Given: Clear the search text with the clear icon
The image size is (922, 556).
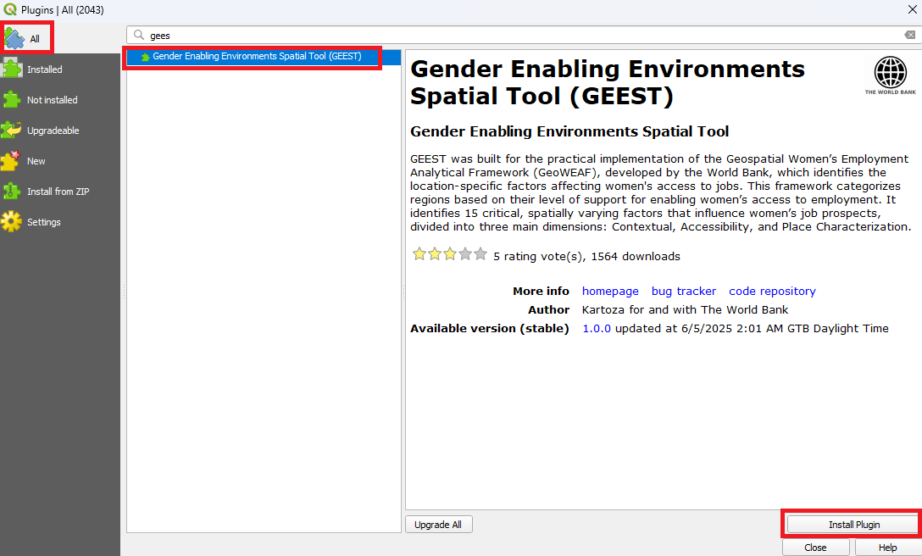Looking at the screenshot, I should tap(909, 36).
